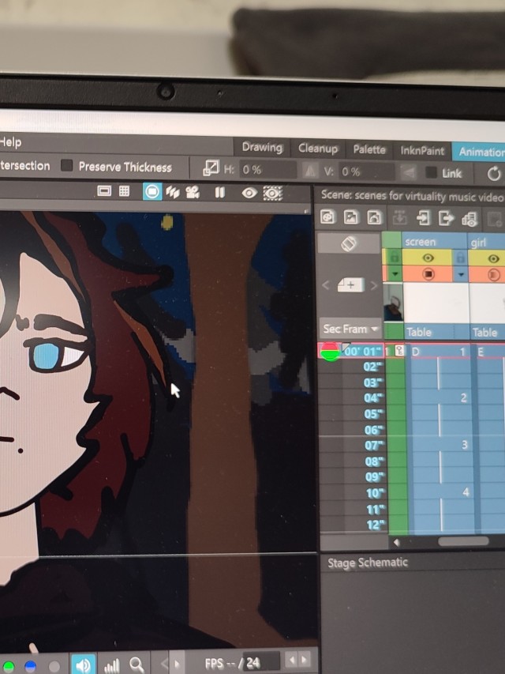
Task: Toggle the safe area viewer icon
Action: tap(104, 191)
